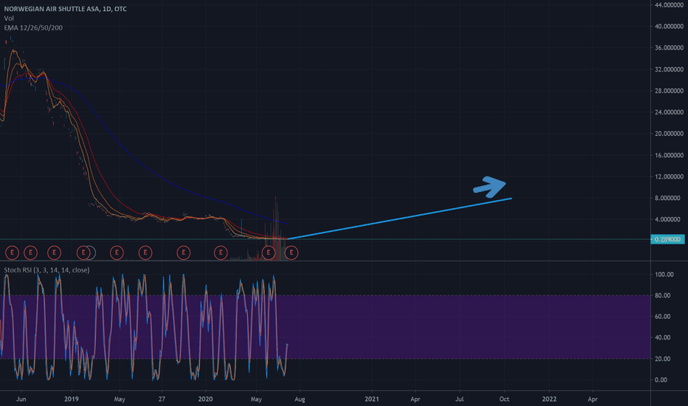The image size is (688, 406).
Task: Click the 20.000000 price axis label
Action: 669,134
